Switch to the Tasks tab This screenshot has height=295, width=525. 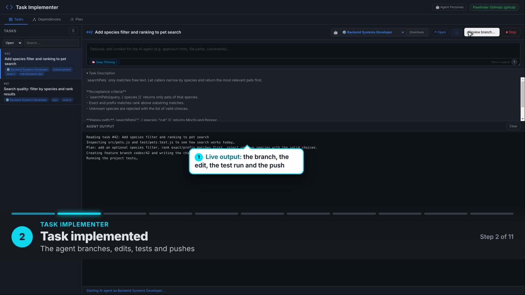16,19
